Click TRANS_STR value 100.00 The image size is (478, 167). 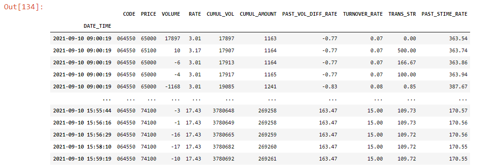pyautogui.click(x=406, y=74)
